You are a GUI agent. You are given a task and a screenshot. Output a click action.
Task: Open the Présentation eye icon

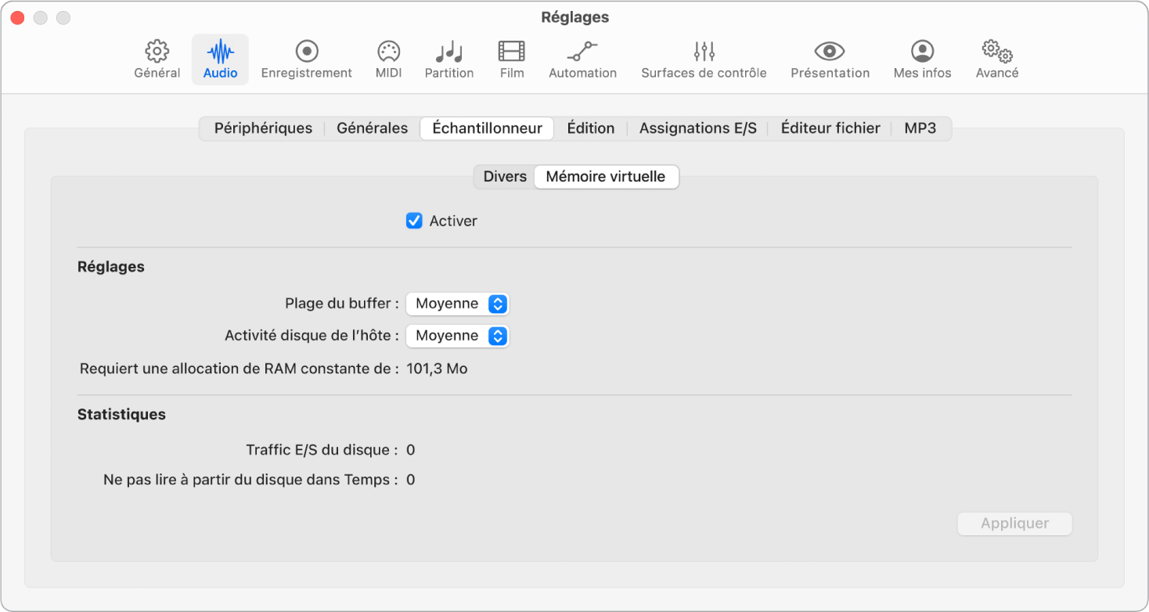pyautogui.click(x=830, y=52)
